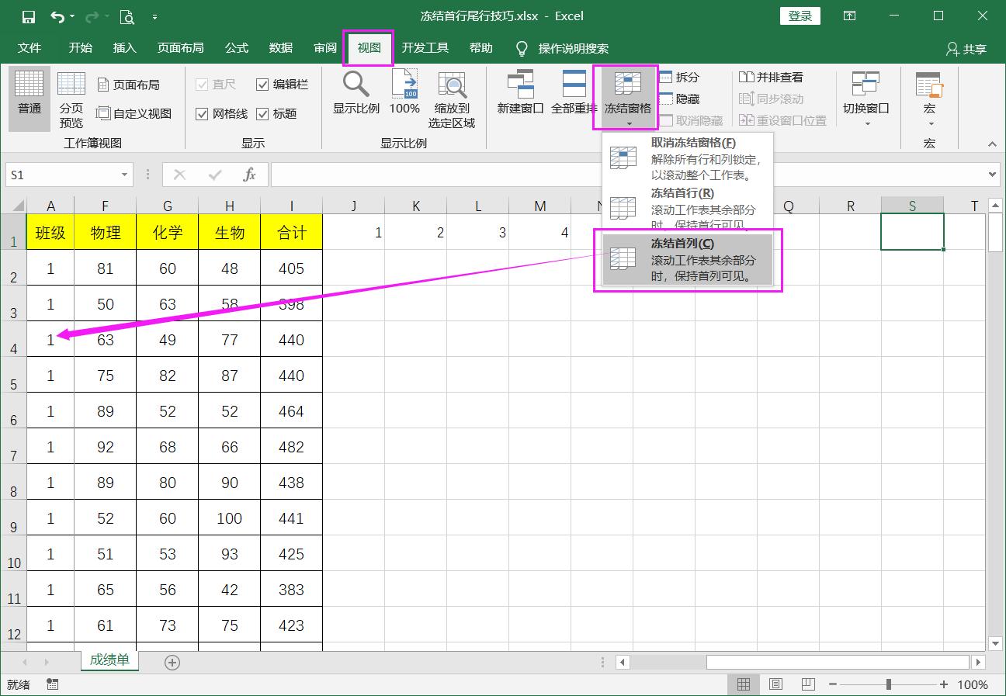Viewport: 1006px width, 696px height.
Task: Open the 切换窗口 dropdown
Action: point(865,95)
